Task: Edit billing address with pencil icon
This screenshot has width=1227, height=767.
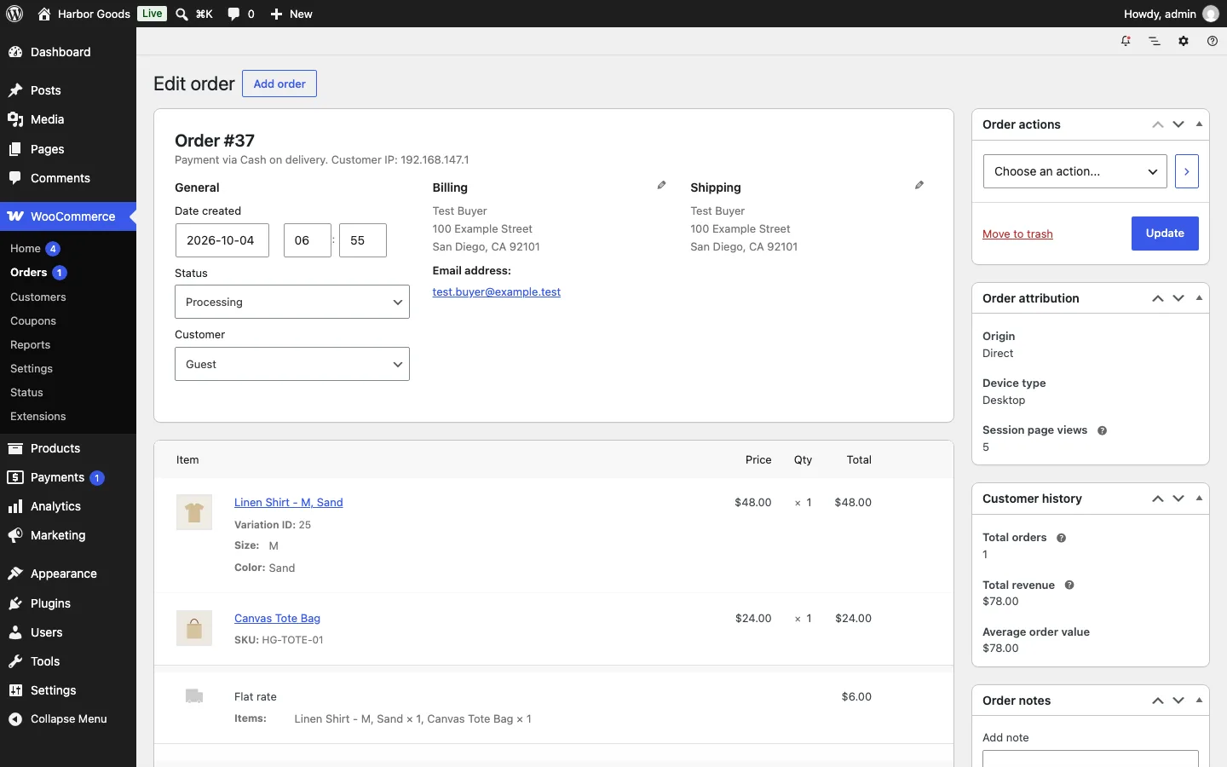Action: click(661, 185)
